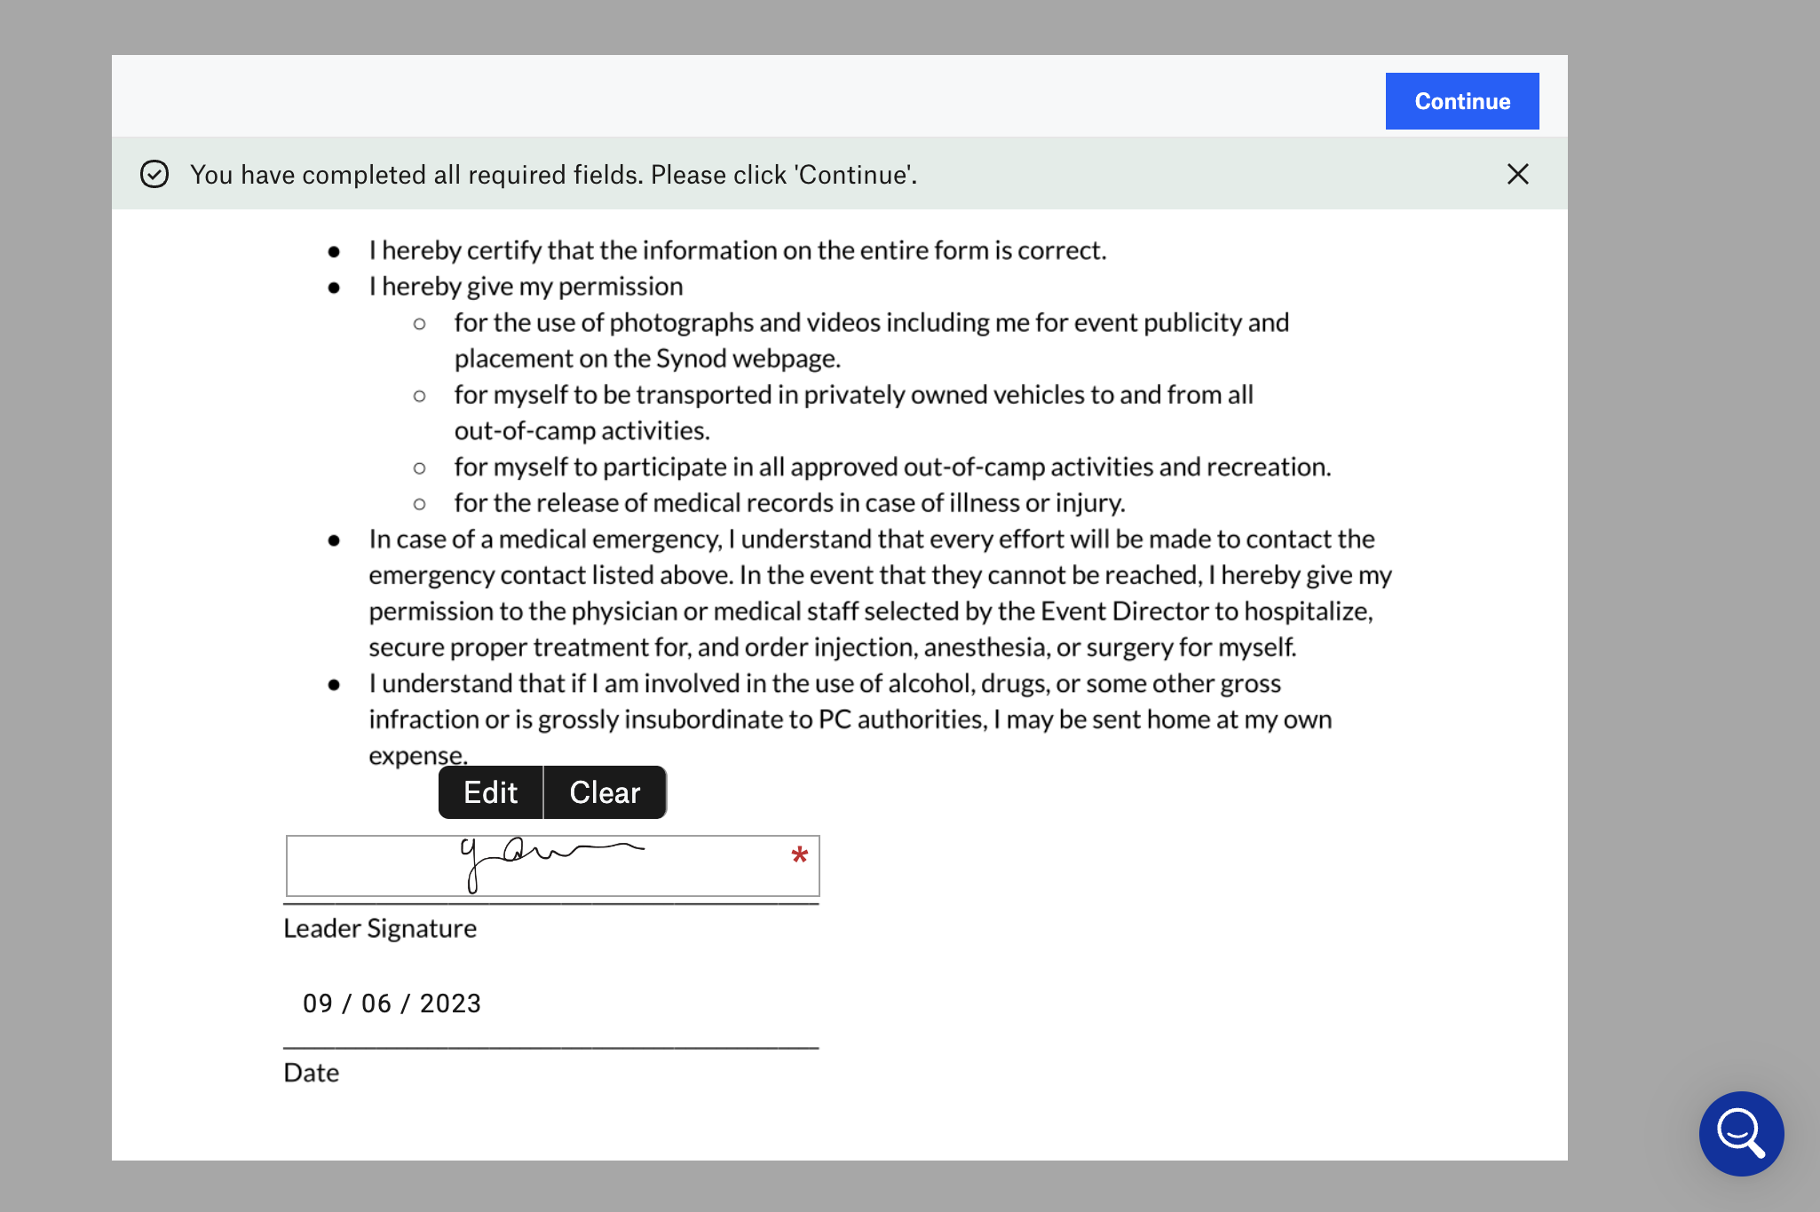The height and width of the screenshot is (1212, 1820).
Task: Click the checkmark circle icon in banner
Action: tap(154, 174)
